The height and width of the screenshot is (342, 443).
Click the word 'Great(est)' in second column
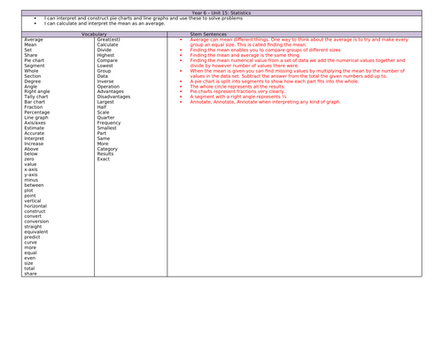(x=109, y=40)
